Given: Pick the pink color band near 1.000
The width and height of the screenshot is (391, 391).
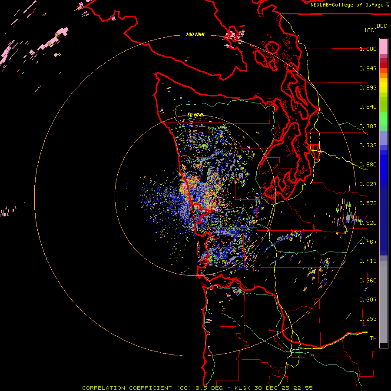Looking at the screenshot, I should tap(384, 46).
